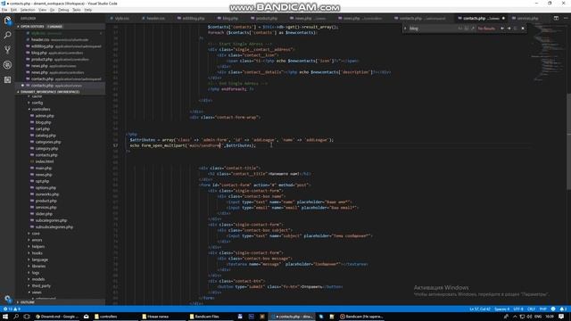
Task: Expand the third_party folder
Action: [x=41, y=285]
